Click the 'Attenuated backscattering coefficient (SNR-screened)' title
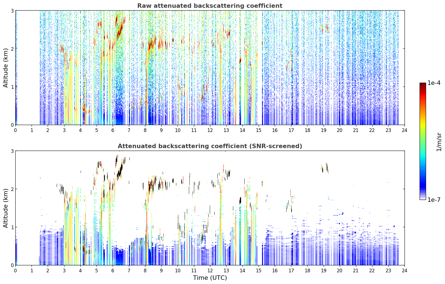 (x=210, y=146)
